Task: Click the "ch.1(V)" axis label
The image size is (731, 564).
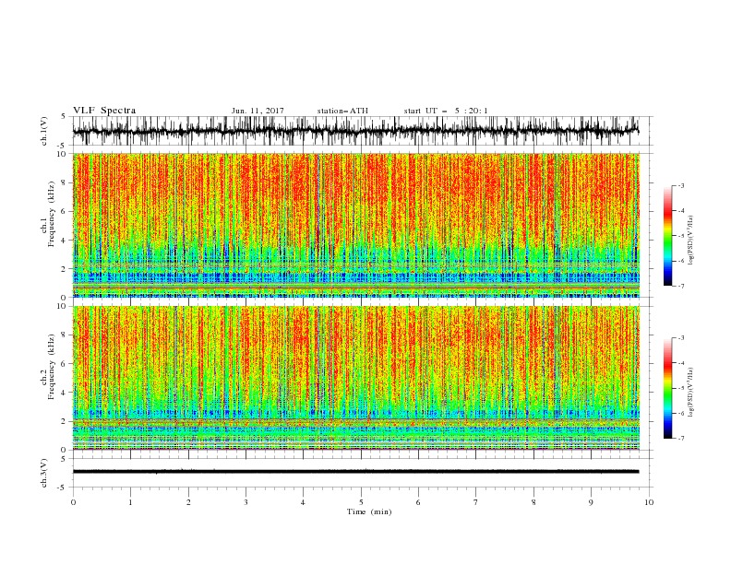Action: coord(44,131)
